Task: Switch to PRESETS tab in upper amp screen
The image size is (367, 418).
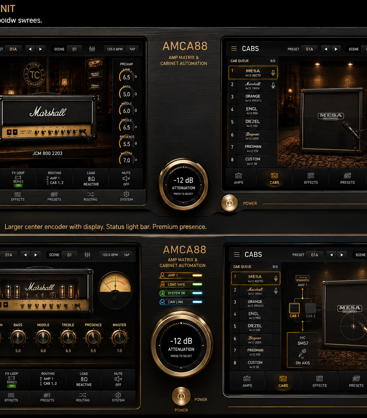Action: [54, 196]
